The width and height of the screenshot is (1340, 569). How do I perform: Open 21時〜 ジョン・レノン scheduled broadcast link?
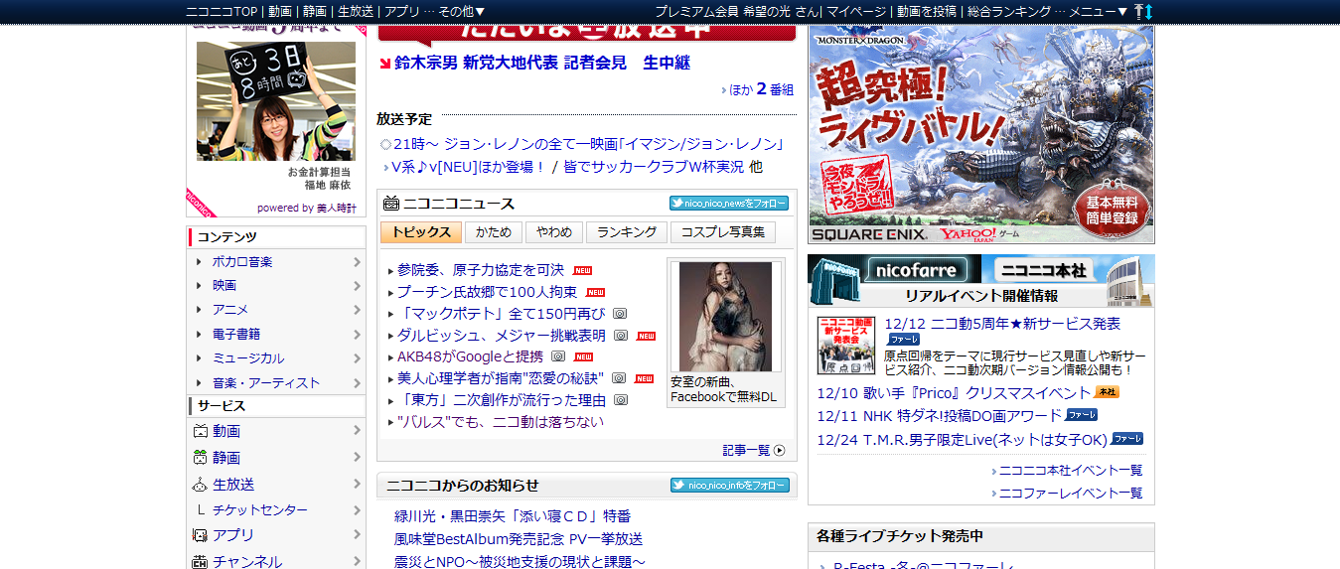[x=587, y=144]
